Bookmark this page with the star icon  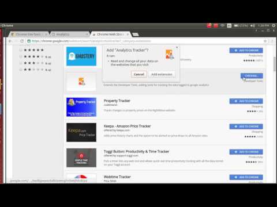(x=265, y=41)
